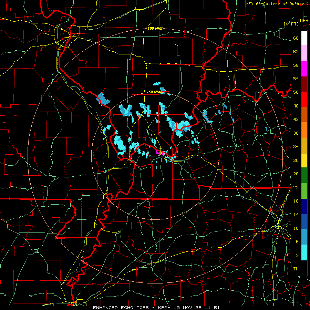
Task: Click the 'KPAH' radar station identifier
Action: 165,308
